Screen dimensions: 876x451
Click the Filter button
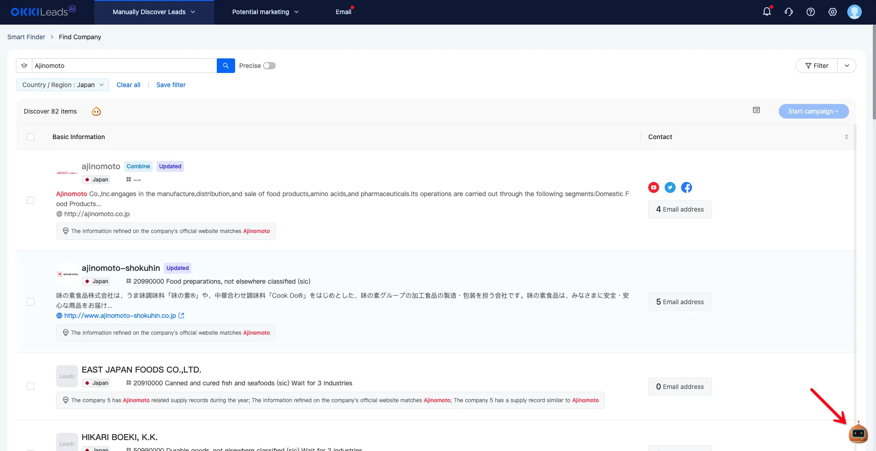coord(817,66)
